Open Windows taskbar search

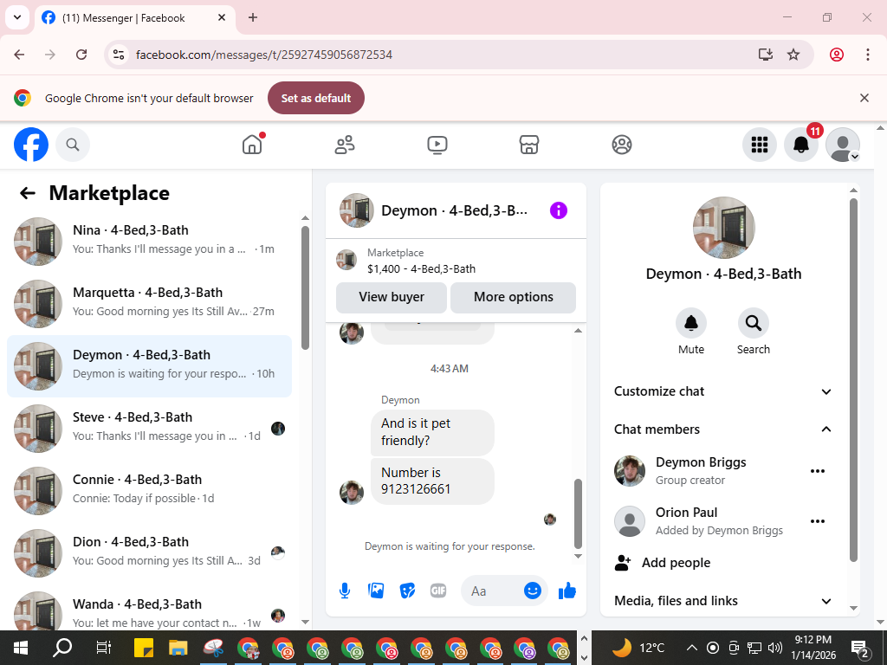(x=62, y=648)
